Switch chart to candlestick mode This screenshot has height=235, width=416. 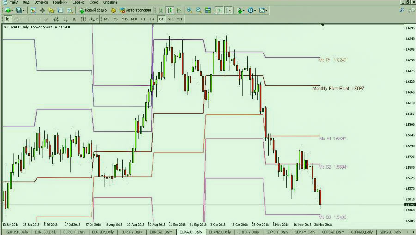coord(170,10)
